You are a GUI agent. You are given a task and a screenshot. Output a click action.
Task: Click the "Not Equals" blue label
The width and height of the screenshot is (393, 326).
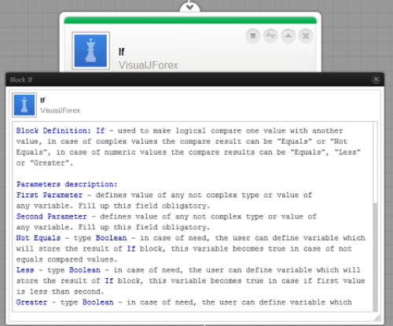pos(39,238)
